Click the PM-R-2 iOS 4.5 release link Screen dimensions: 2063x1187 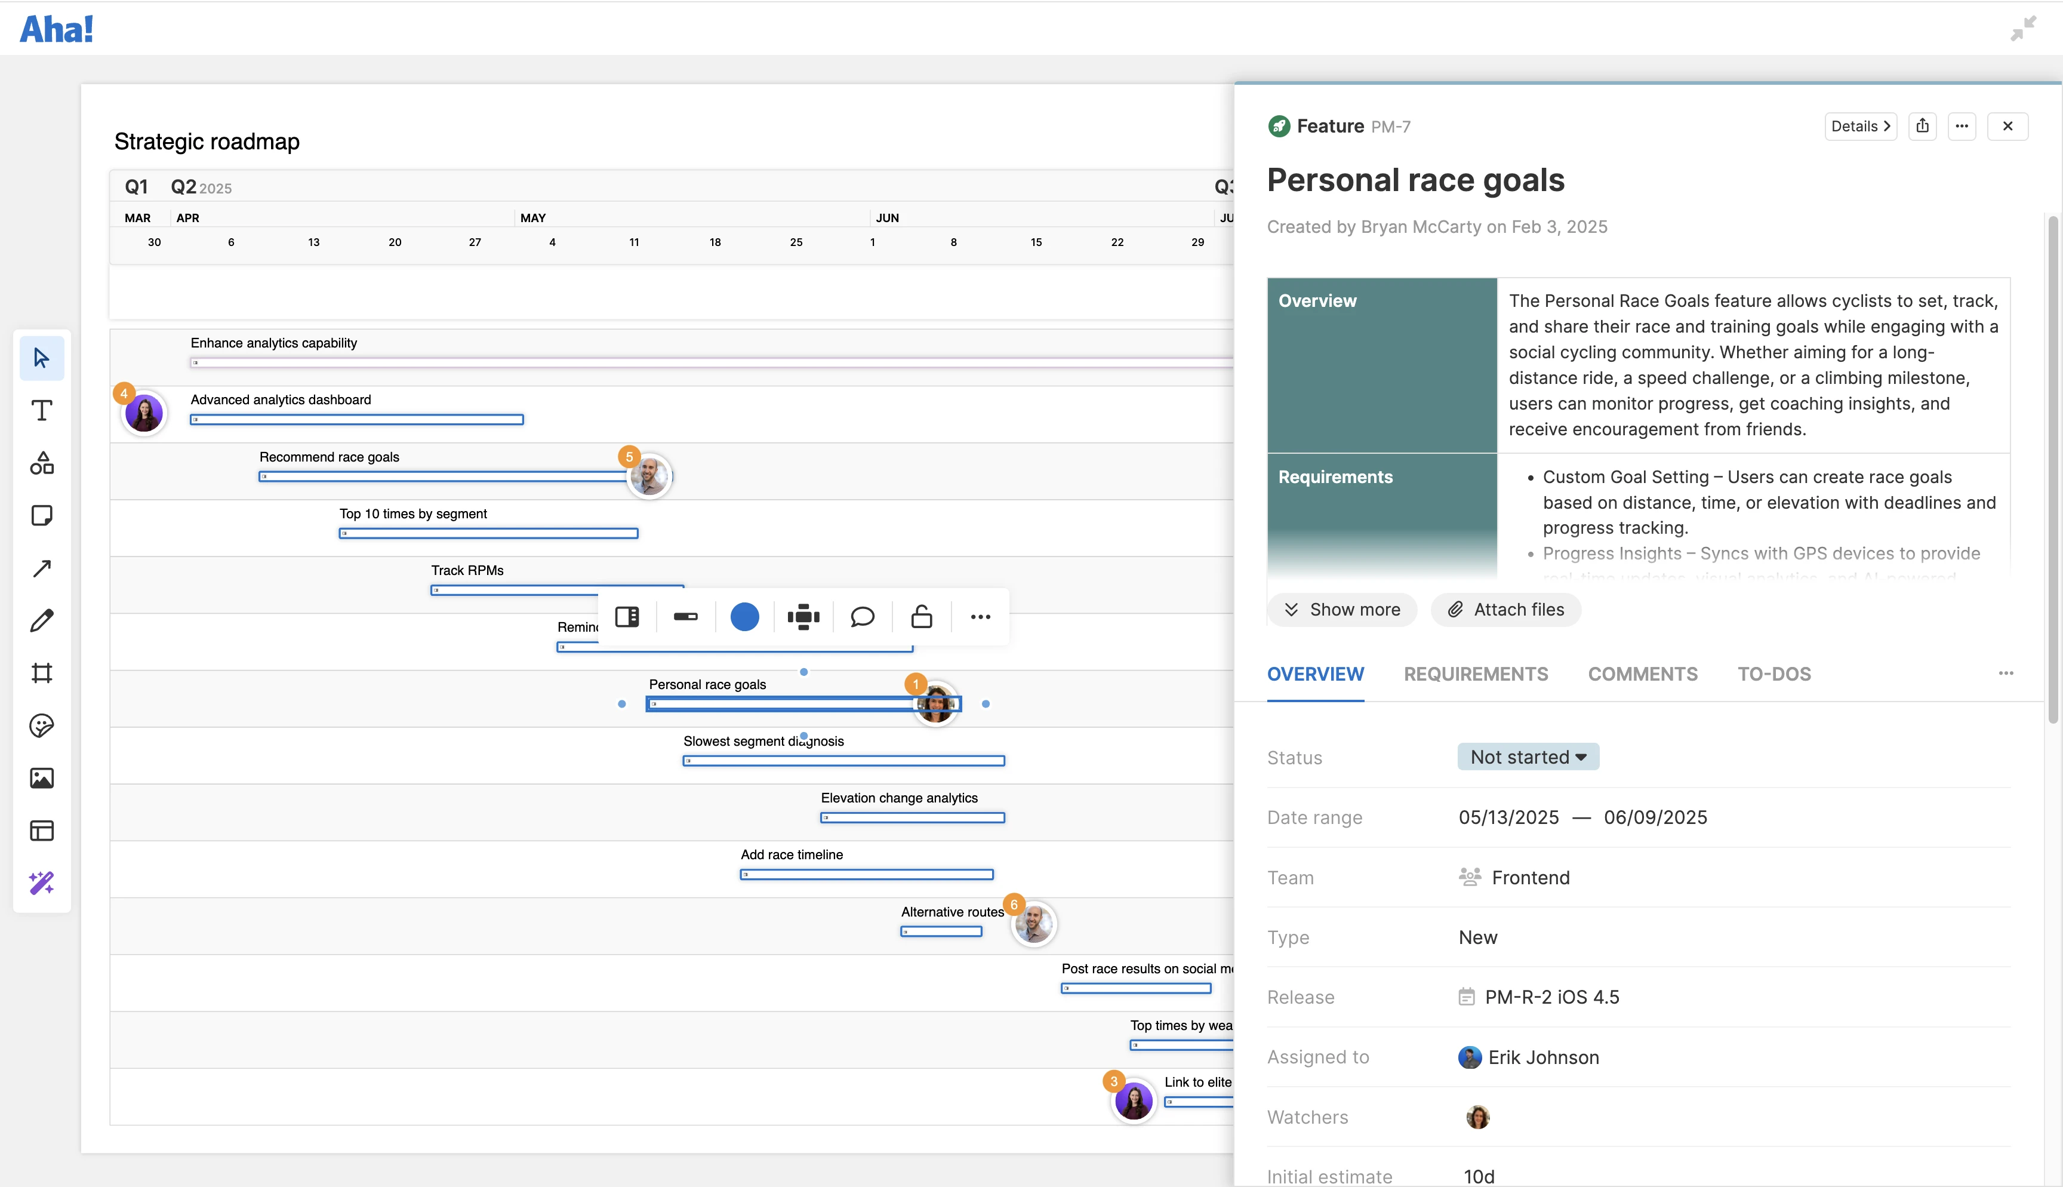[1551, 997]
